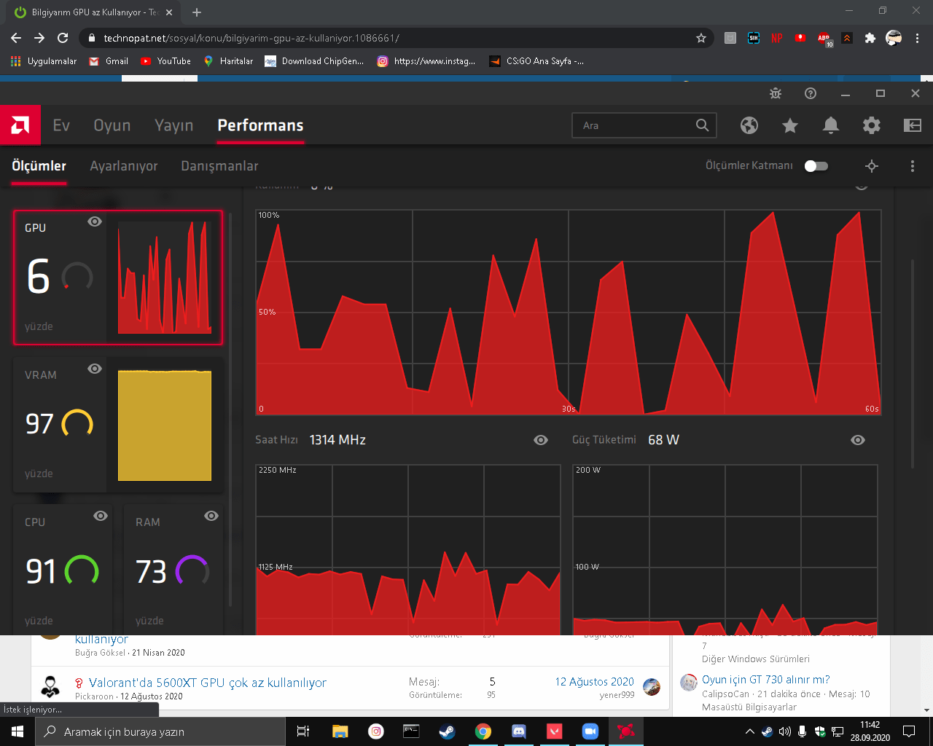933x746 pixels.
Task: Open Discord from the taskbar
Action: click(519, 731)
